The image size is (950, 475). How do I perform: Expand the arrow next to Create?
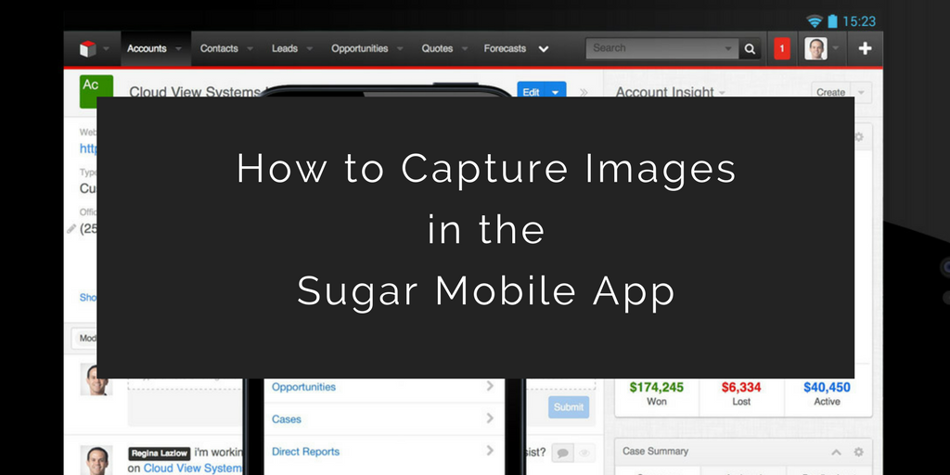tap(861, 92)
